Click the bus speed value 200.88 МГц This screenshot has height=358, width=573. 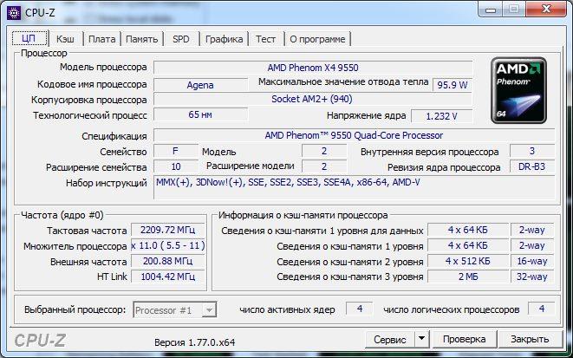[x=167, y=261]
